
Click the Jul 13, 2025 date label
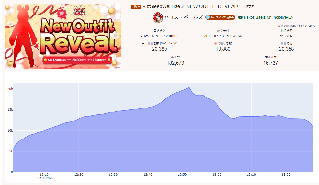click(44, 178)
